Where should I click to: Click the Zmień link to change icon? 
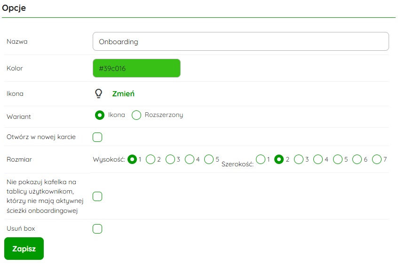click(x=123, y=94)
